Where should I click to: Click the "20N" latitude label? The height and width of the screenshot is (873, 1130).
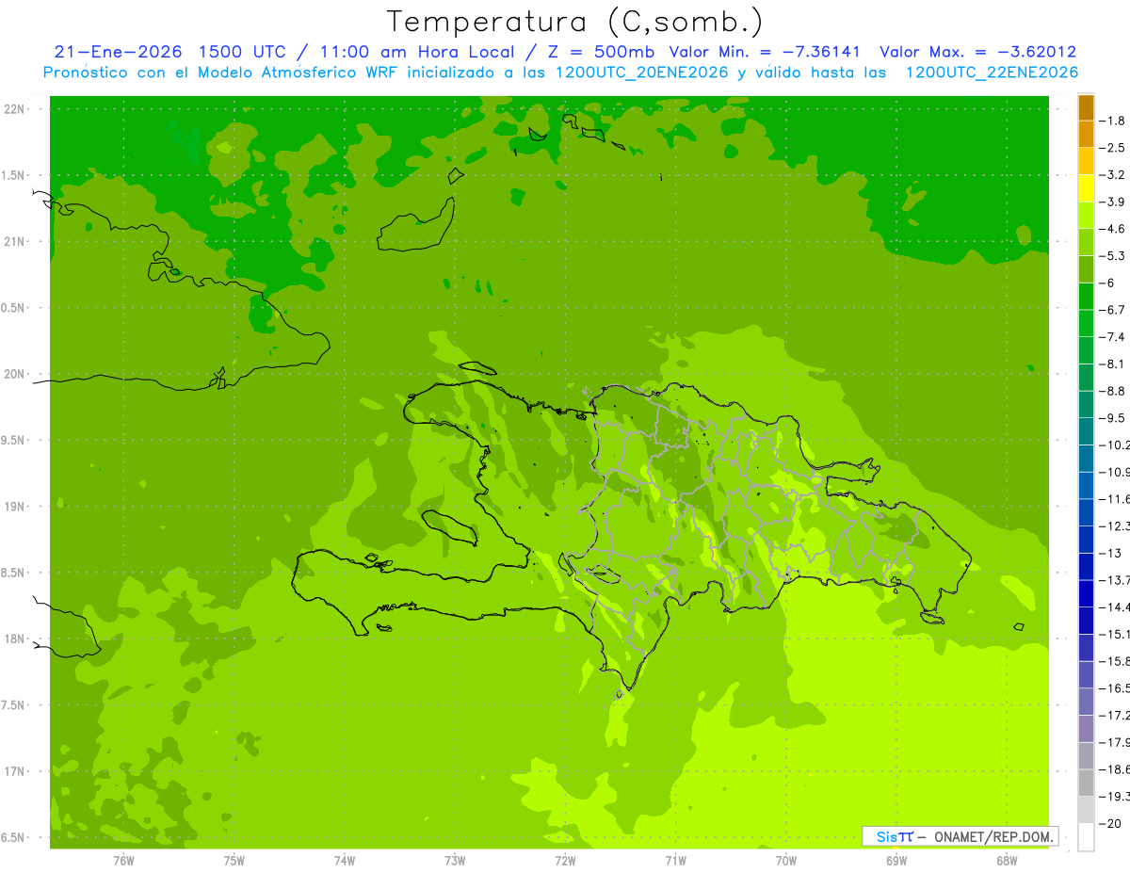14,374
